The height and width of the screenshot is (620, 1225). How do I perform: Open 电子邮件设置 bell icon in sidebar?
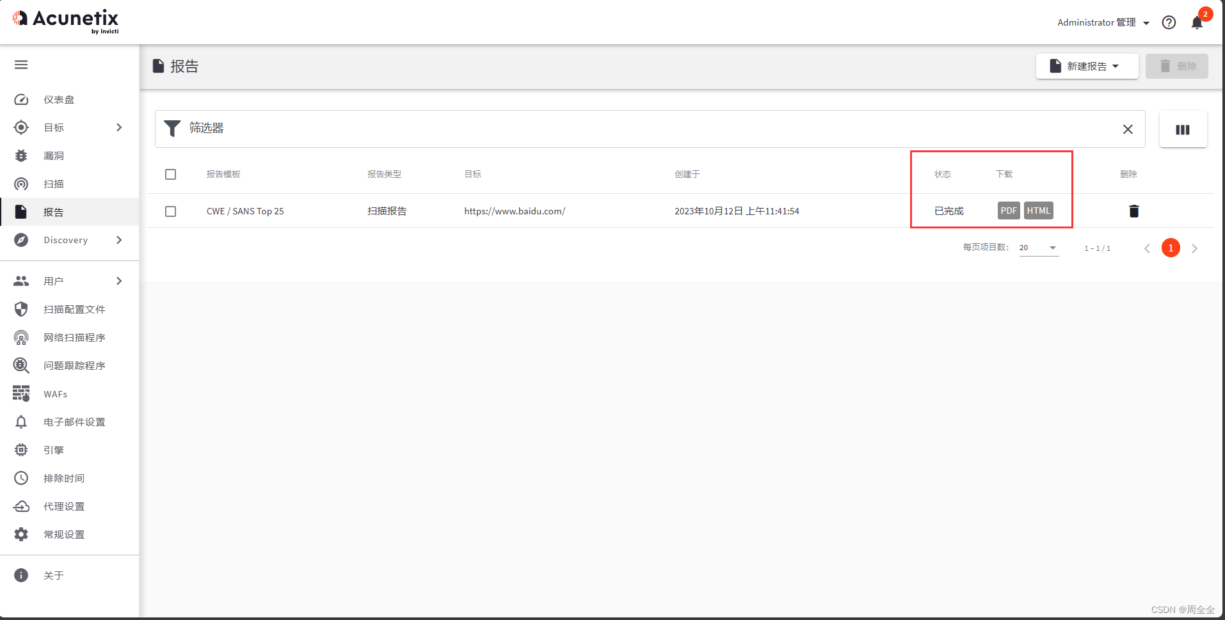(x=21, y=422)
